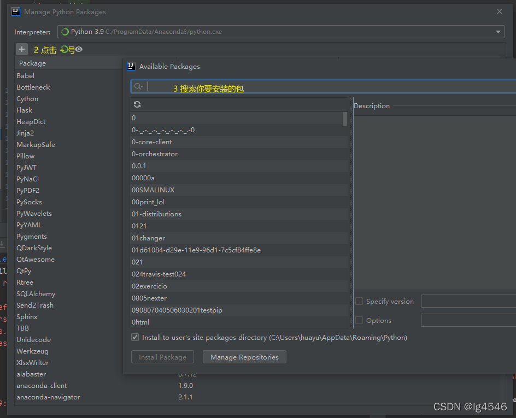Enable the Specify version checkbox
This screenshot has height=418, width=516.
359,301
